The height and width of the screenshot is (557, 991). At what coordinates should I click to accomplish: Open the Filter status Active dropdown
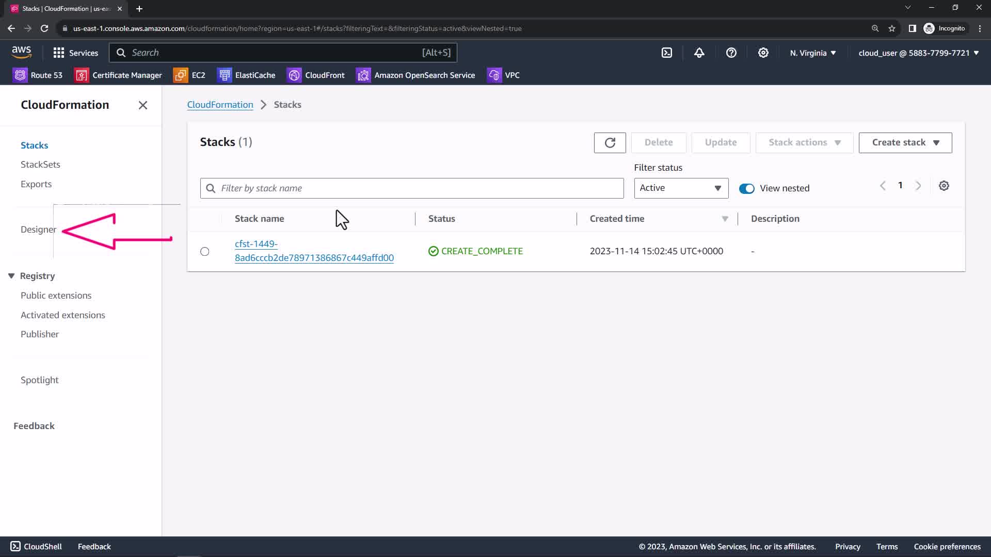pos(681,188)
